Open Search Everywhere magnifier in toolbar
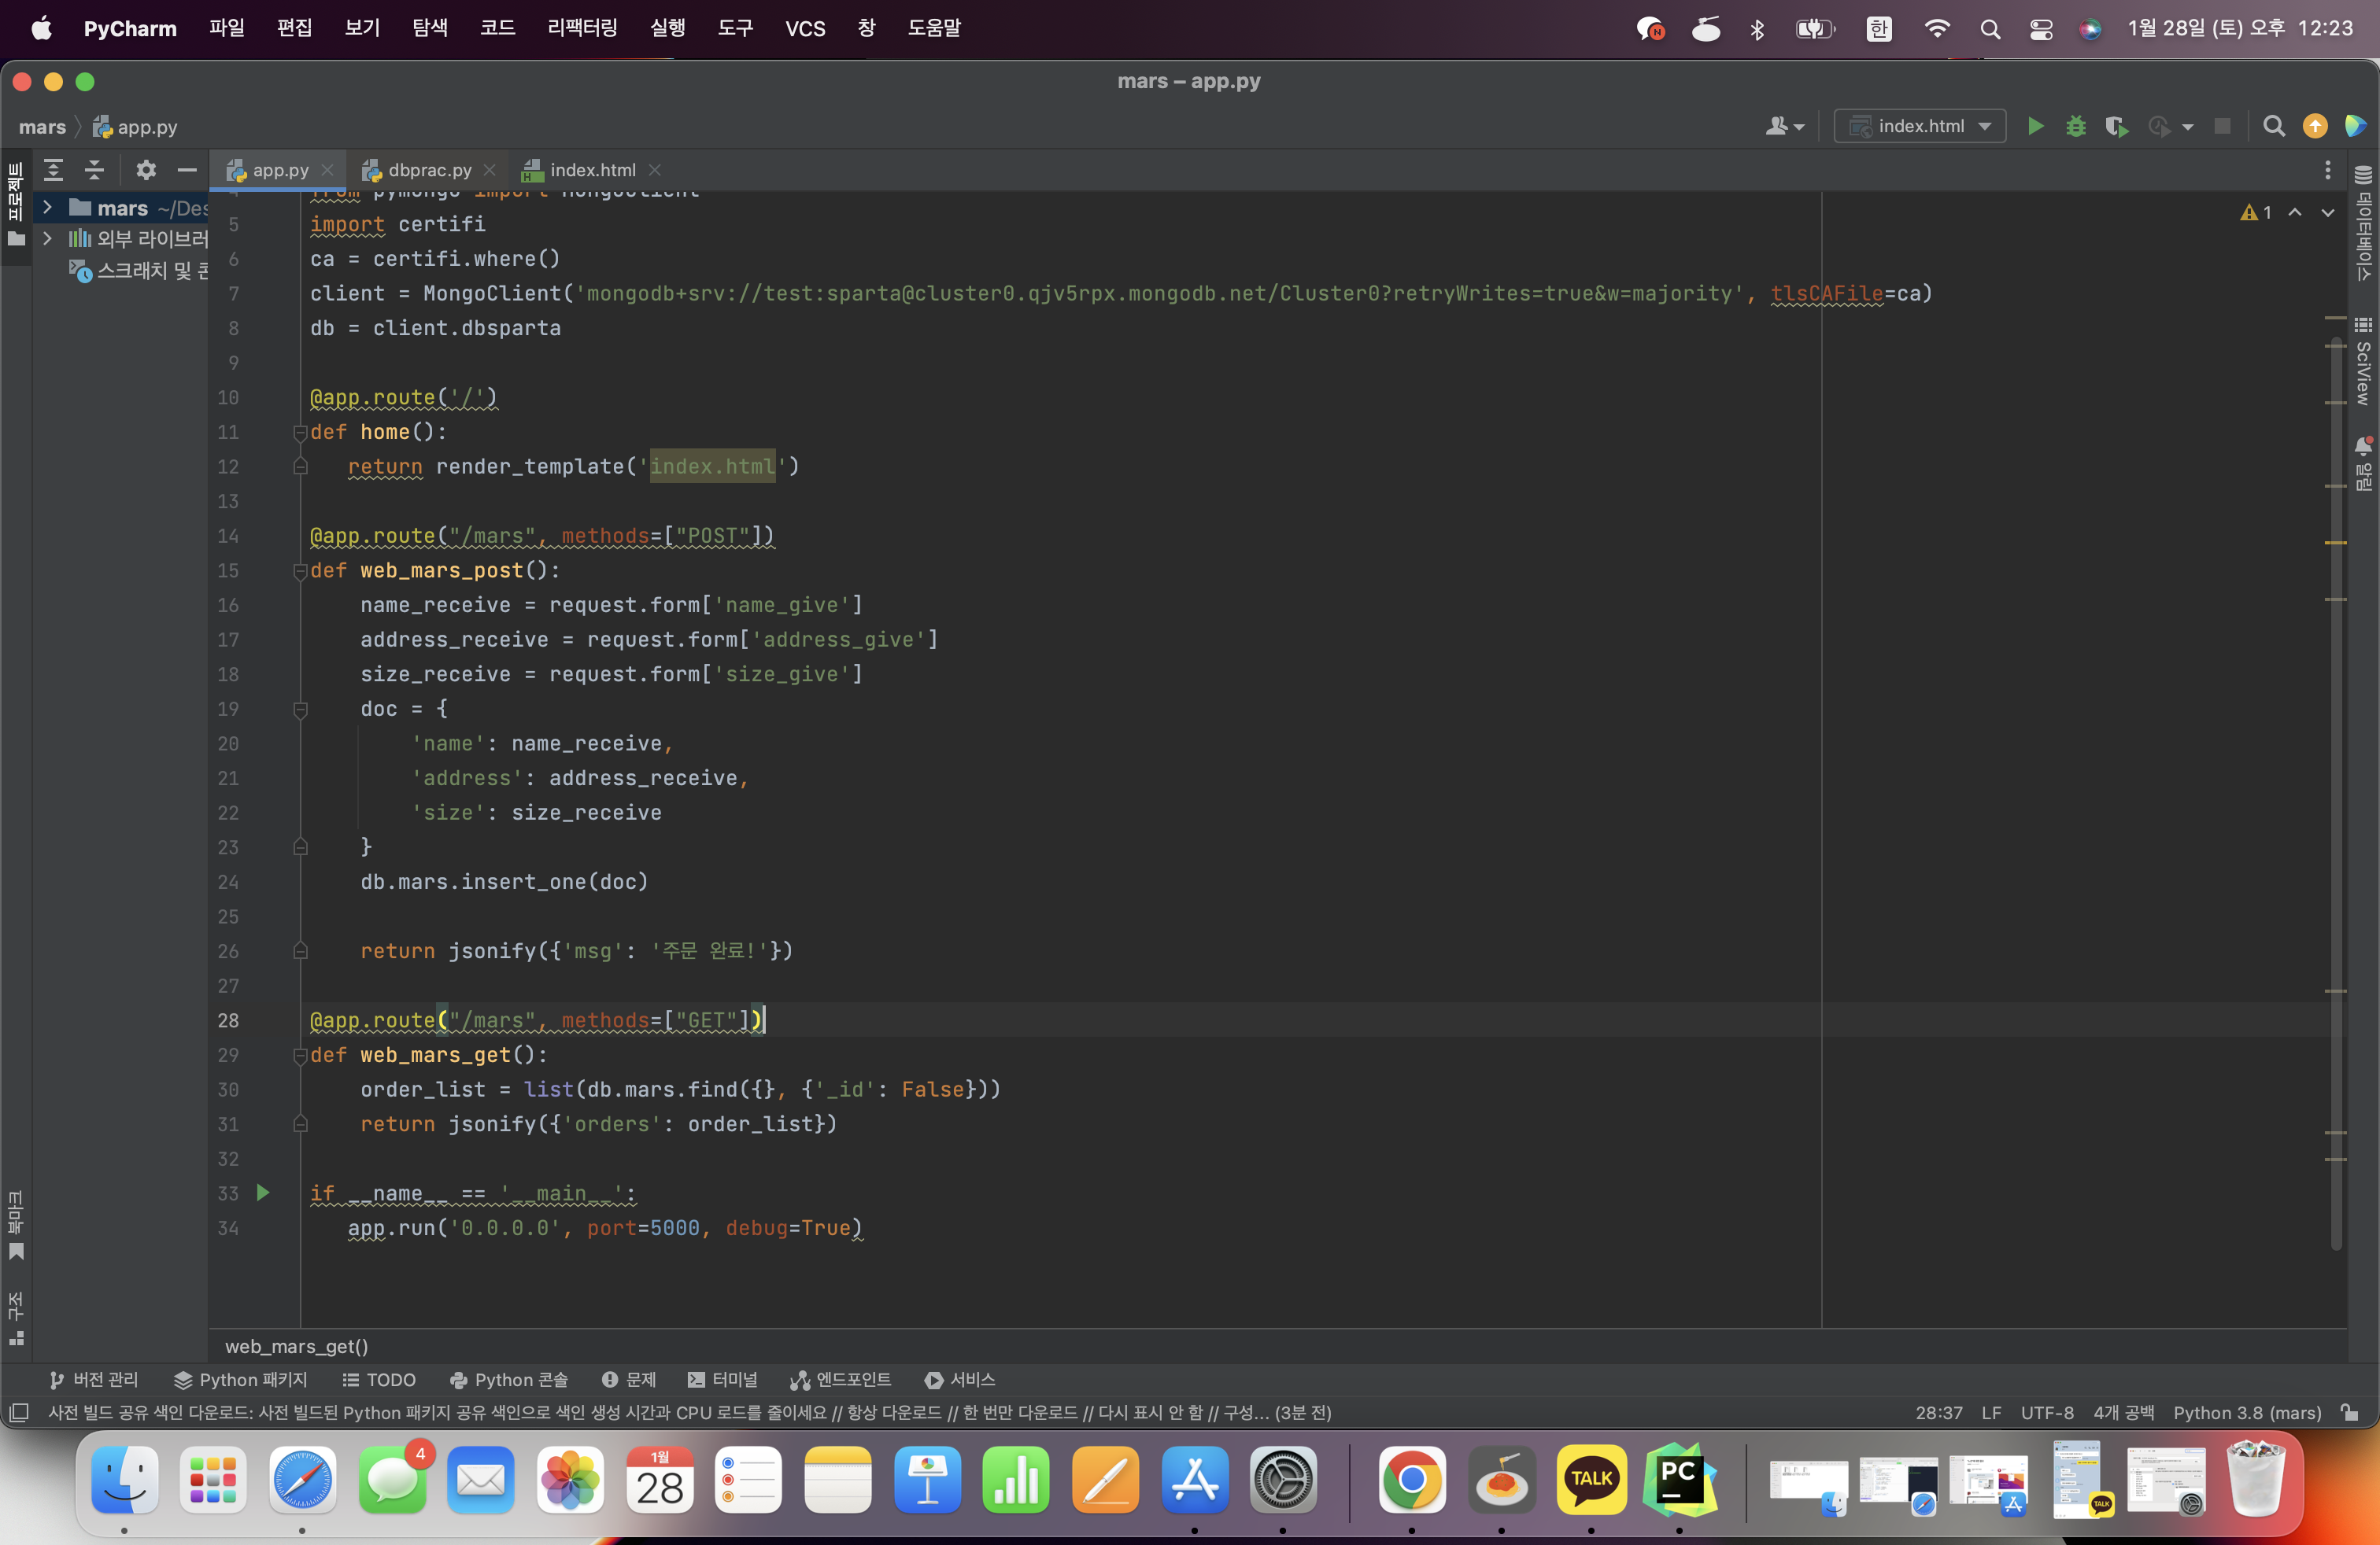The image size is (2380, 1545). click(2274, 126)
